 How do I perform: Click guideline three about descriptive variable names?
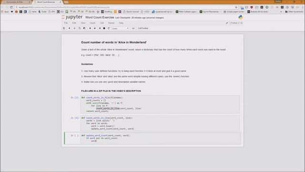pyautogui.click(x=113, y=82)
